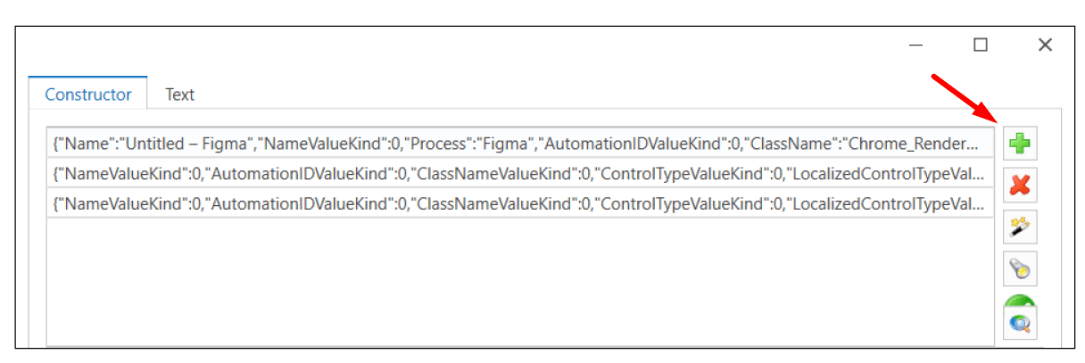Image resolution: width=1085 pixels, height=363 pixels.
Task: Click the green plus add selector button
Action: (x=1020, y=144)
